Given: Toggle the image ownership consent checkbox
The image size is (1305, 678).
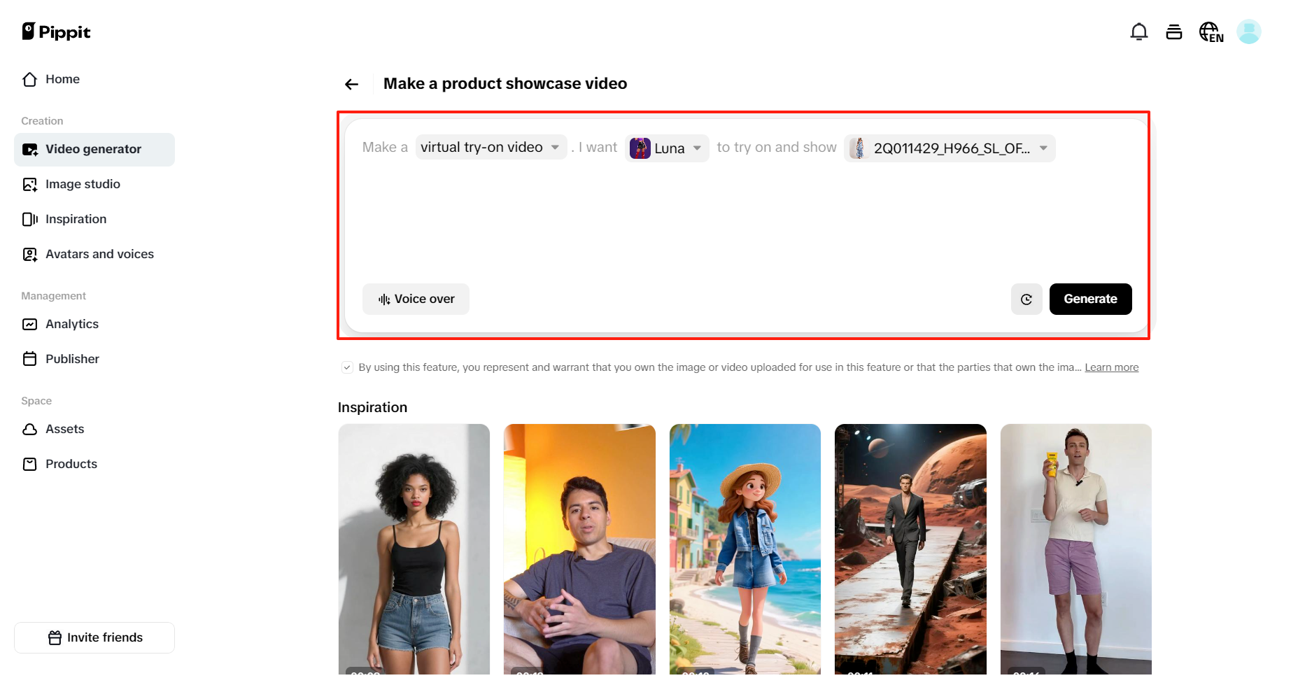Looking at the screenshot, I should pyautogui.click(x=347, y=367).
